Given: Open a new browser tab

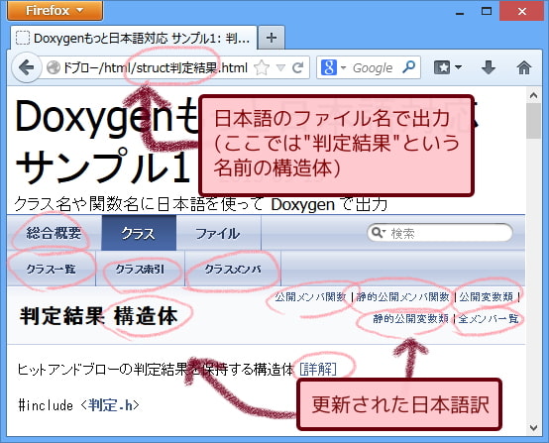Looking at the screenshot, I should click(x=272, y=38).
